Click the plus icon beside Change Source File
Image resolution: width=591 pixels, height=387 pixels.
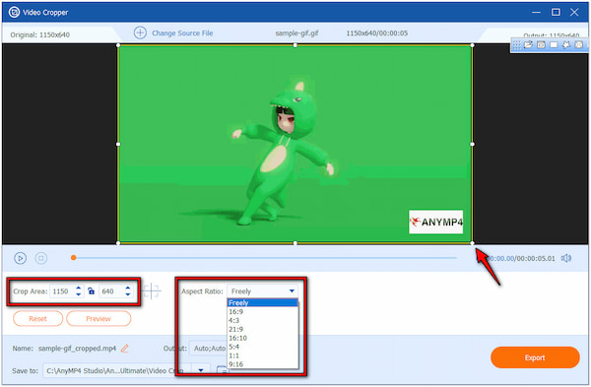pos(140,32)
